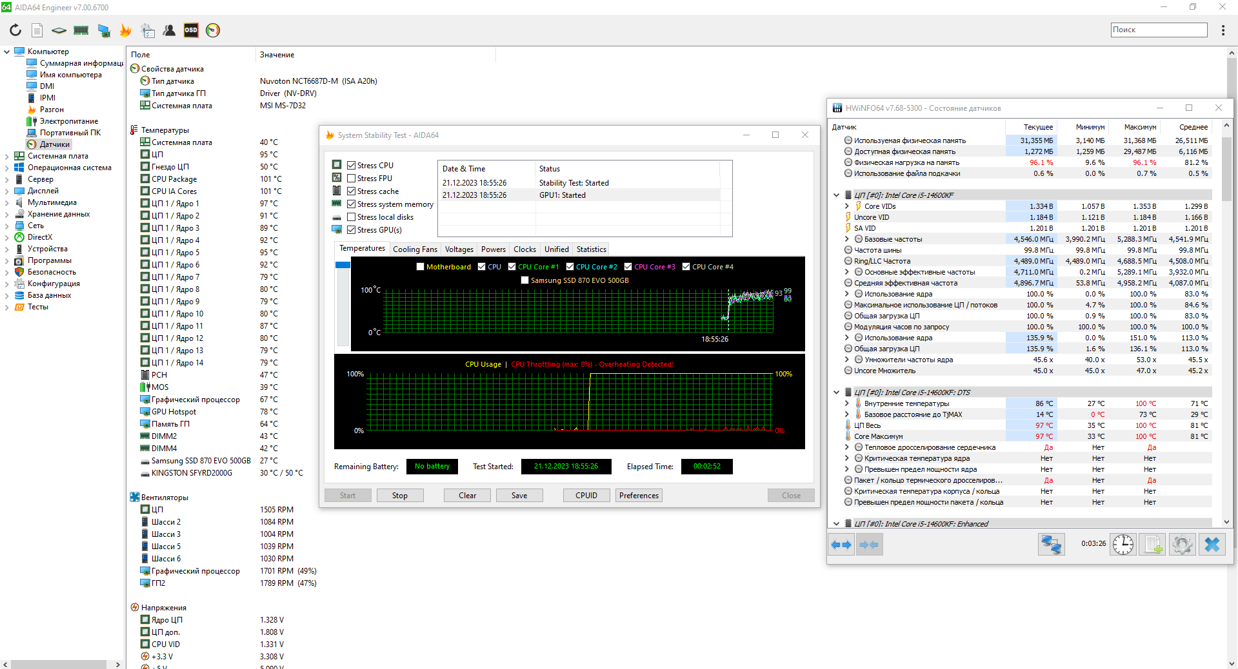Screen dimensions: 1238x669
Task: Click the network audit monitor icon in toolbar
Action: (x=103, y=30)
